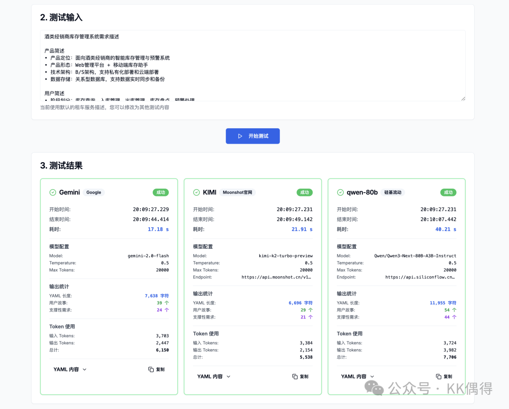Click the copy icon in KIMI card
509x409 pixels.
tap(295, 376)
